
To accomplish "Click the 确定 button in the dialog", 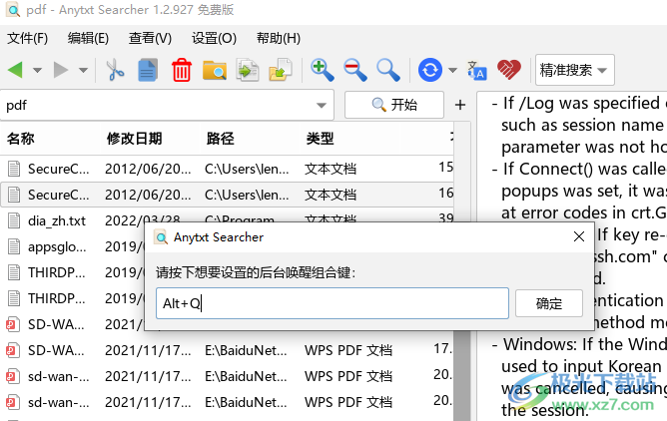I will (549, 303).
